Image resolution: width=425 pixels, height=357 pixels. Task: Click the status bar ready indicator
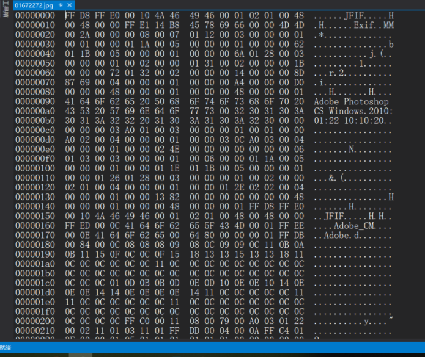click(6, 348)
